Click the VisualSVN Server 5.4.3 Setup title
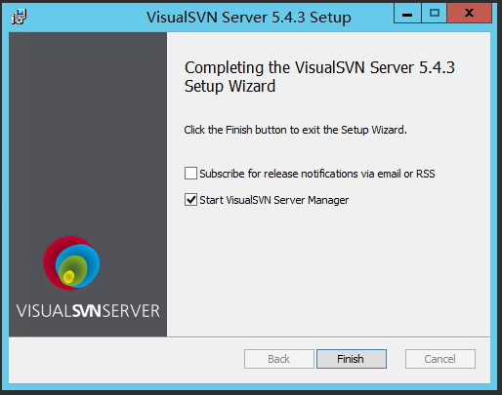This screenshot has height=395, width=502. [x=249, y=17]
